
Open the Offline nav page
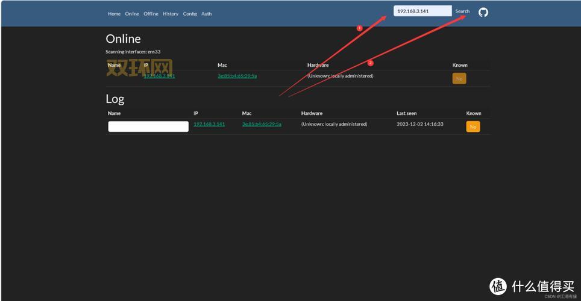pyautogui.click(x=151, y=14)
